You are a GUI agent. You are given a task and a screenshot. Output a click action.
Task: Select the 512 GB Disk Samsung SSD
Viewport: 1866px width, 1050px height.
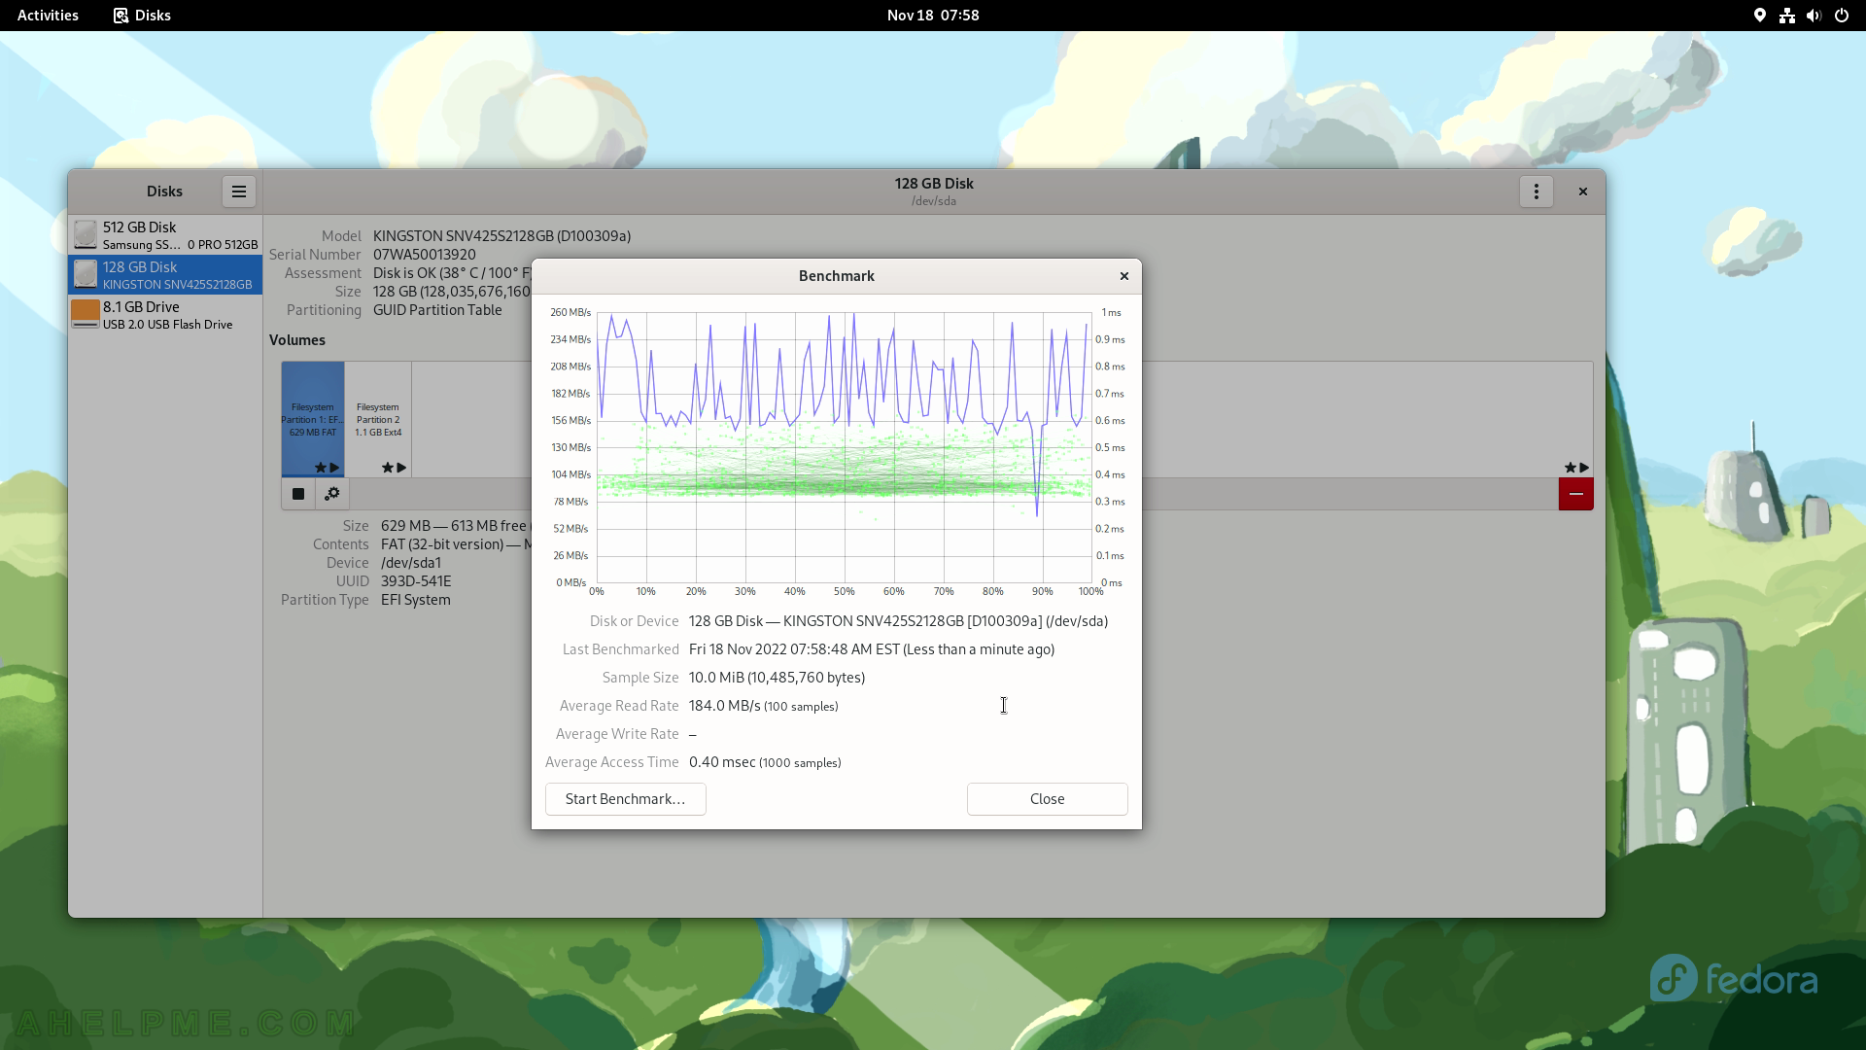[165, 235]
